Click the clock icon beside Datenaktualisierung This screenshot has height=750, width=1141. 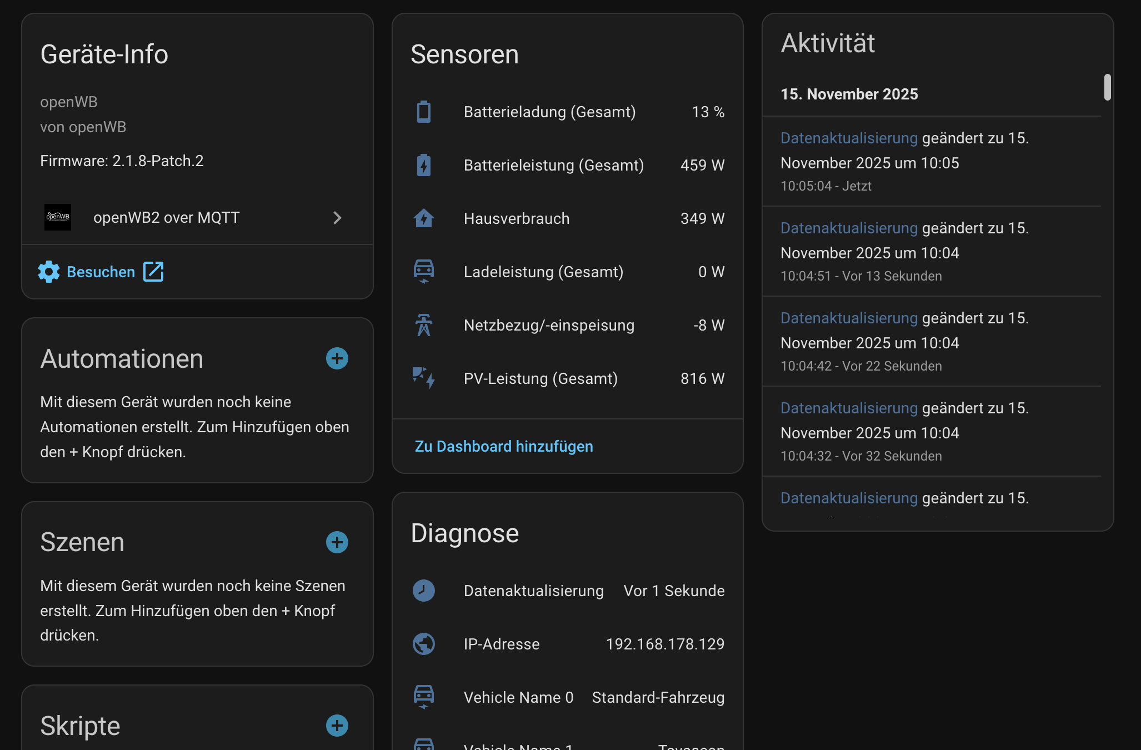pos(424,591)
